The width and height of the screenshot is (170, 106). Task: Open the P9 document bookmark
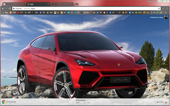(153, 12)
